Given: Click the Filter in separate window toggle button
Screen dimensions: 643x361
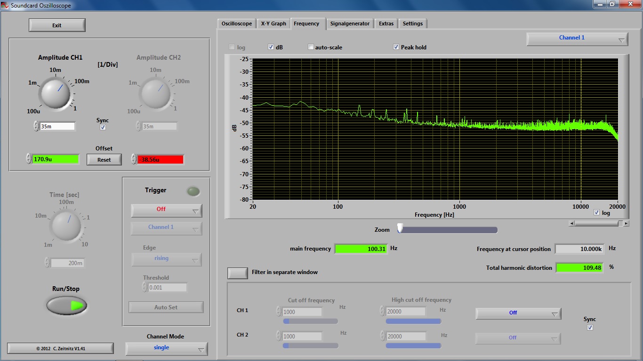Looking at the screenshot, I should coord(238,273).
